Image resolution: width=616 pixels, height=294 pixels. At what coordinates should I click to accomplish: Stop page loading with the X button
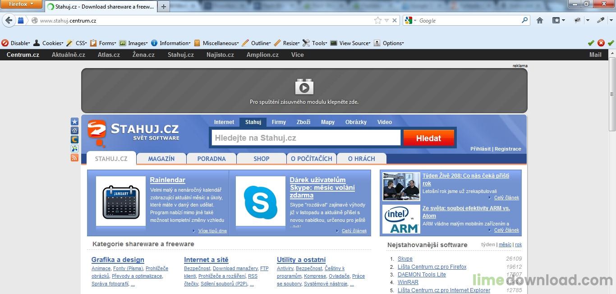pos(395,20)
